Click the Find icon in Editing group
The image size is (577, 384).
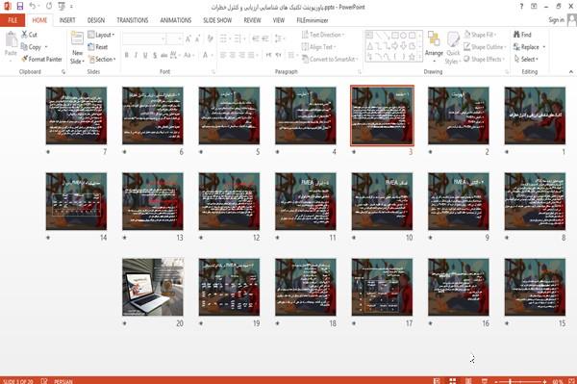517,35
